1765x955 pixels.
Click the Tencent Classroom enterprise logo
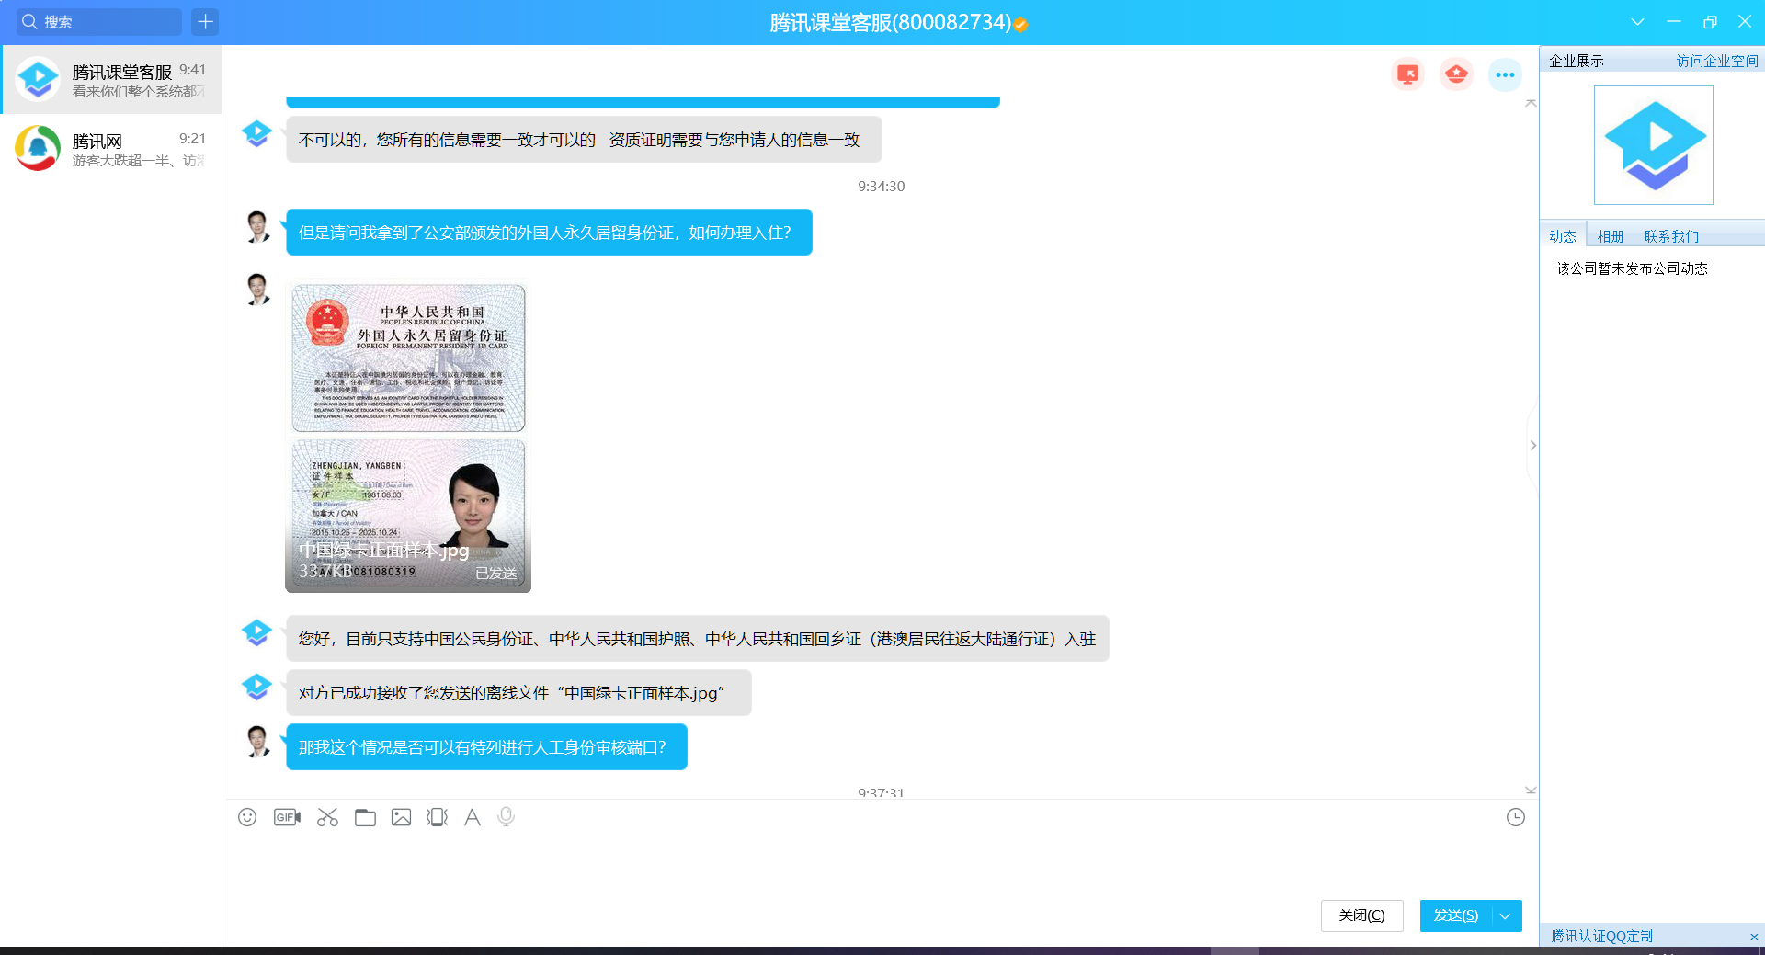tap(1653, 145)
